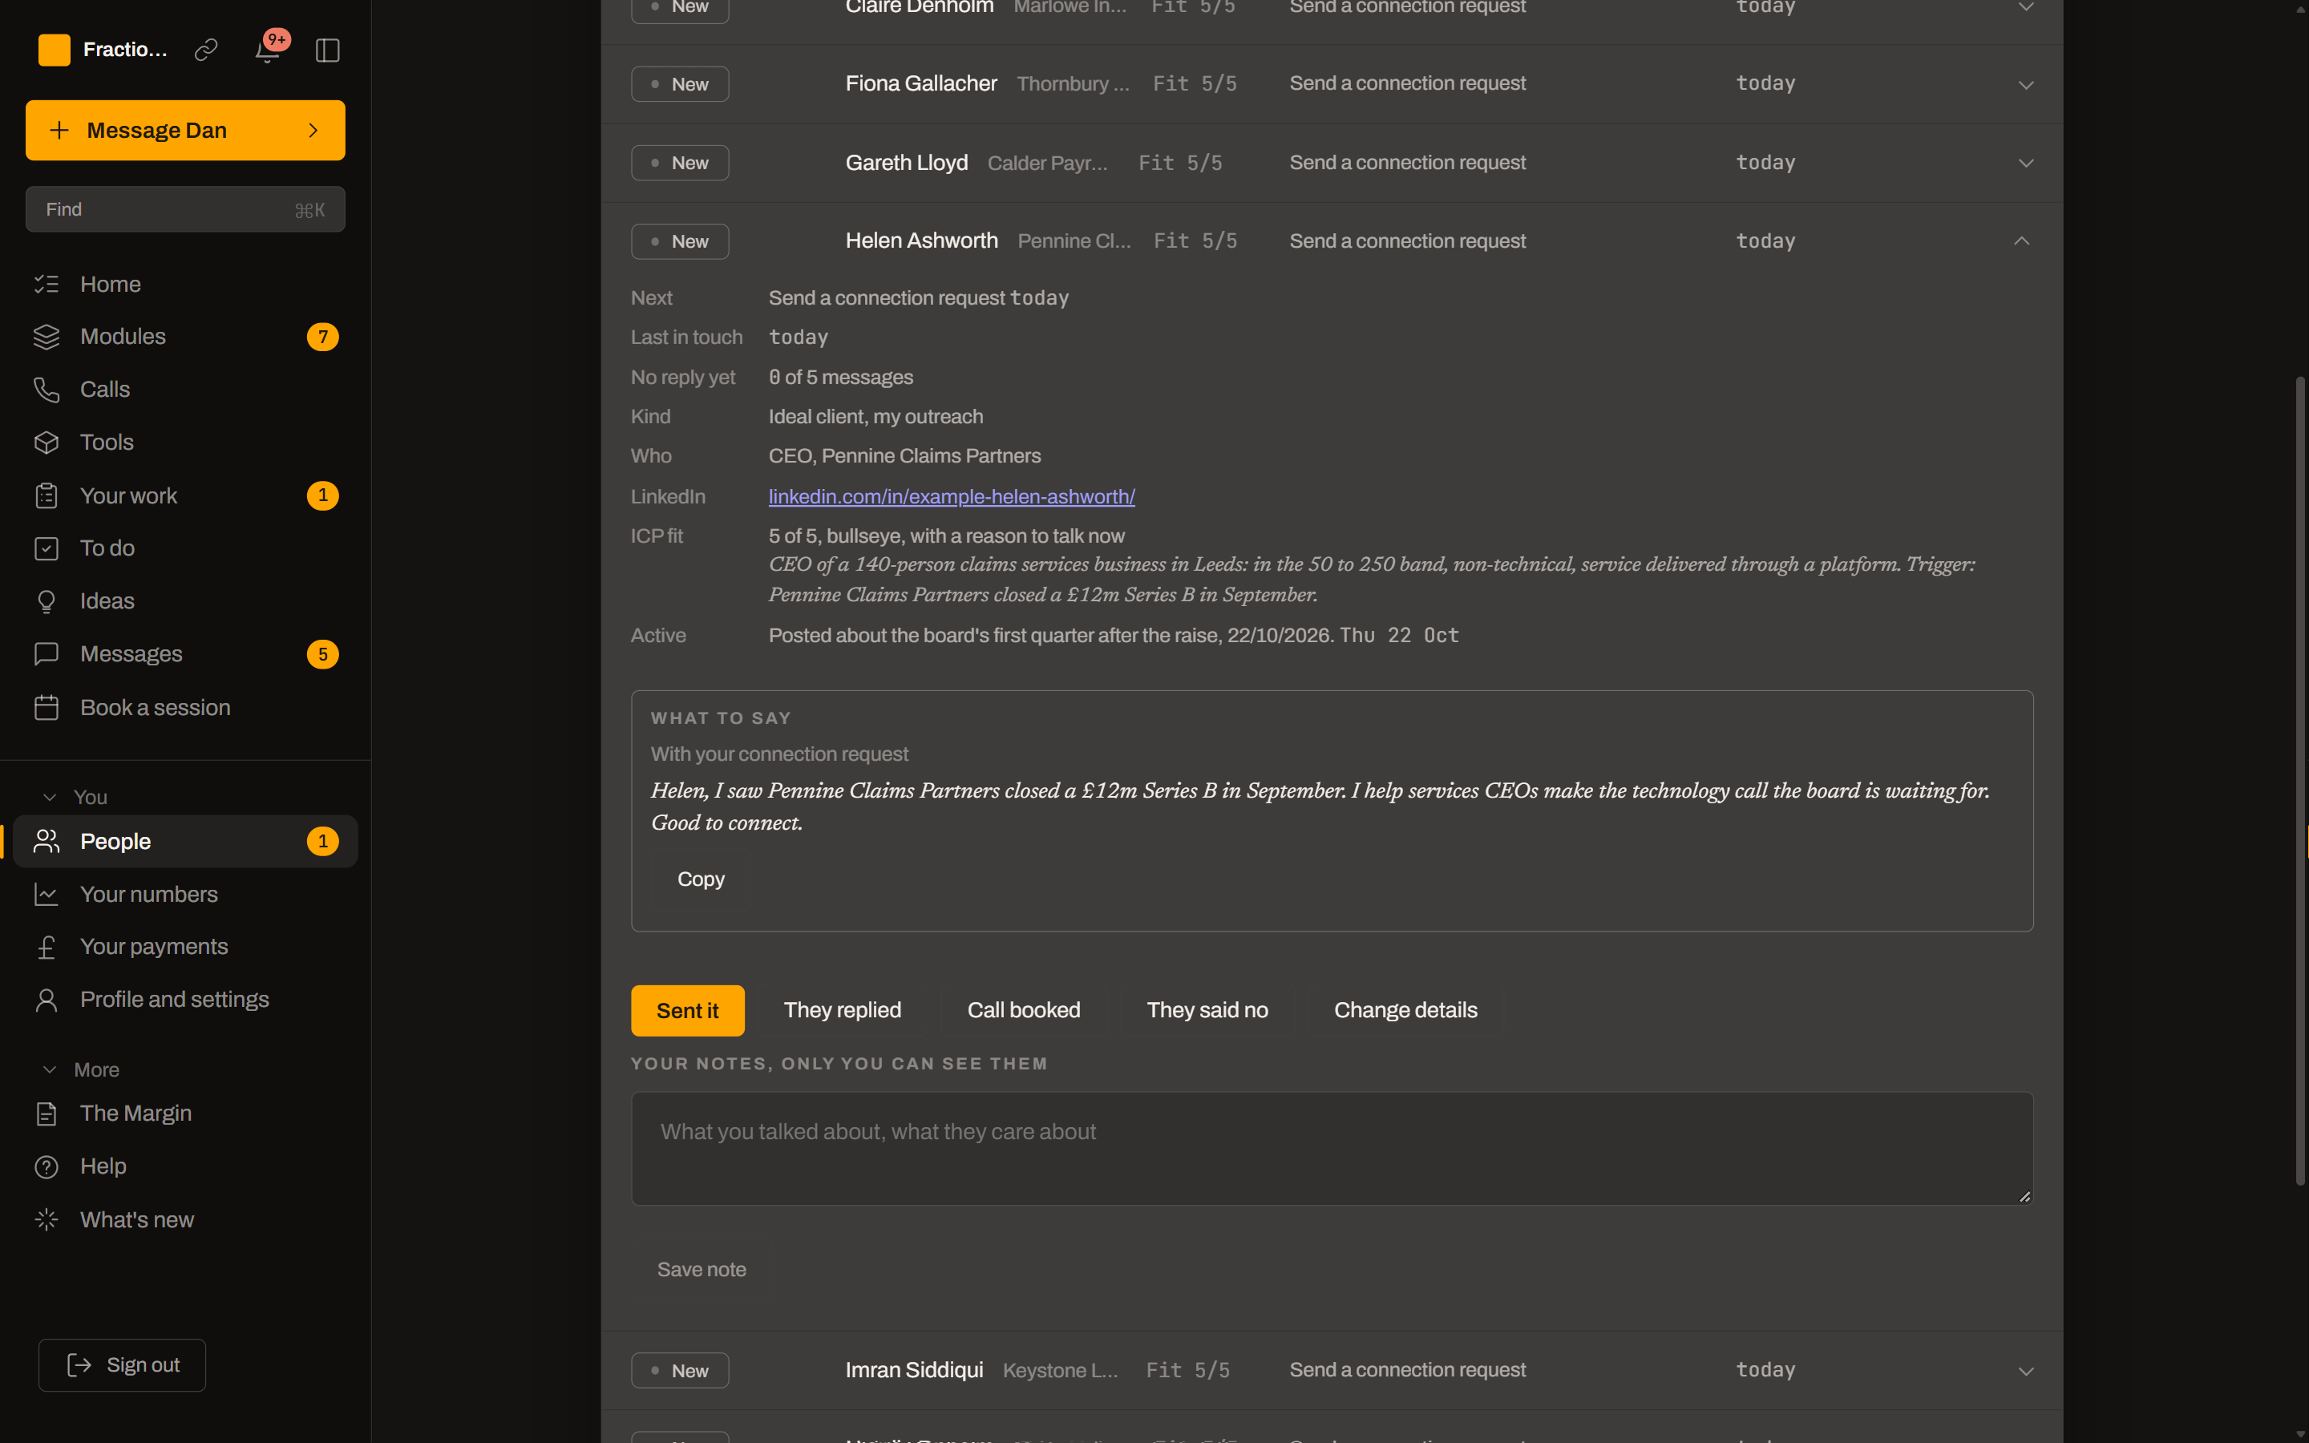Click the Your numbers chart icon
This screenshot has height=1443, width=2309.
point(47,894)
